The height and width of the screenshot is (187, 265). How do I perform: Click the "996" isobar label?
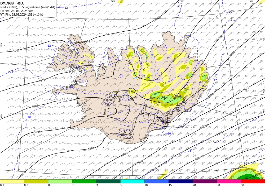coord(197,158)
